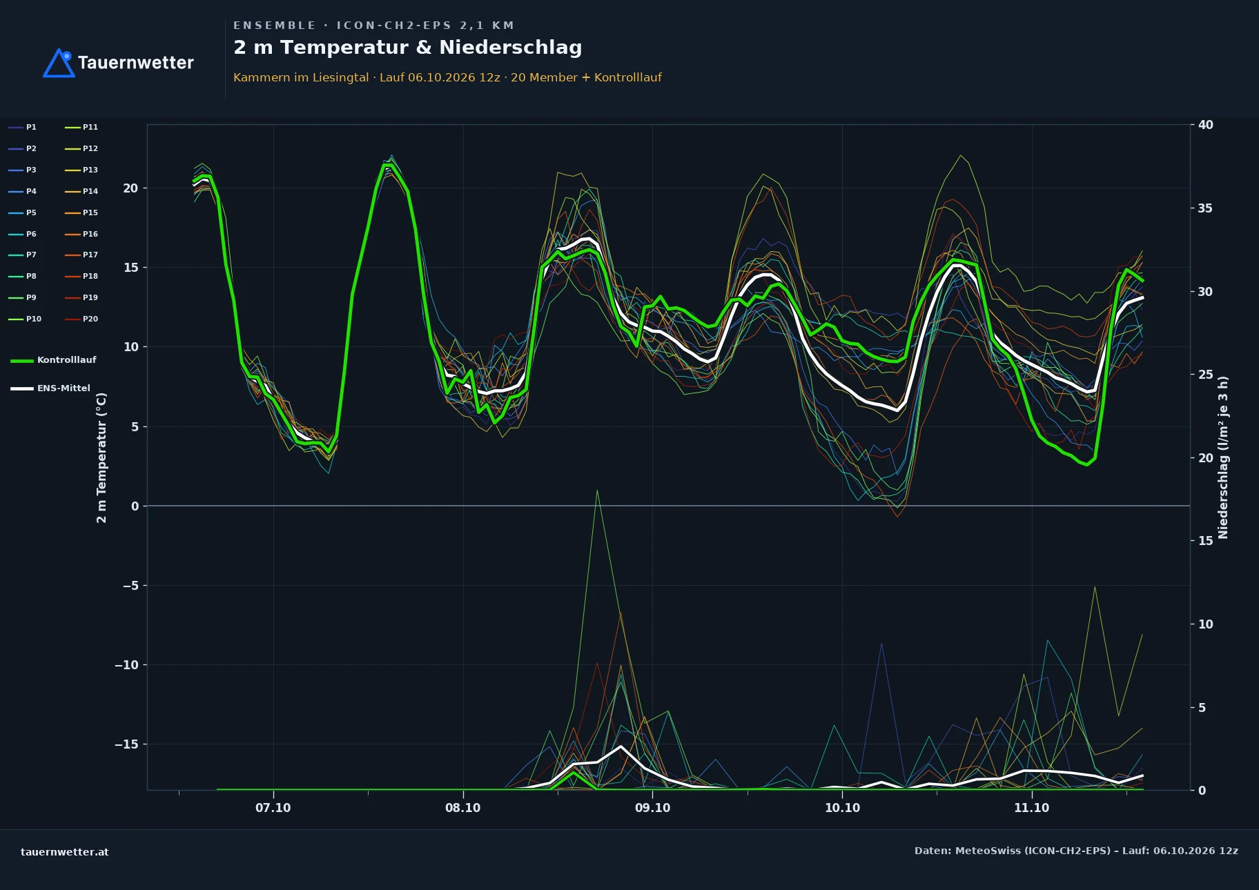Select the P1 legend entry

[23, 127]
